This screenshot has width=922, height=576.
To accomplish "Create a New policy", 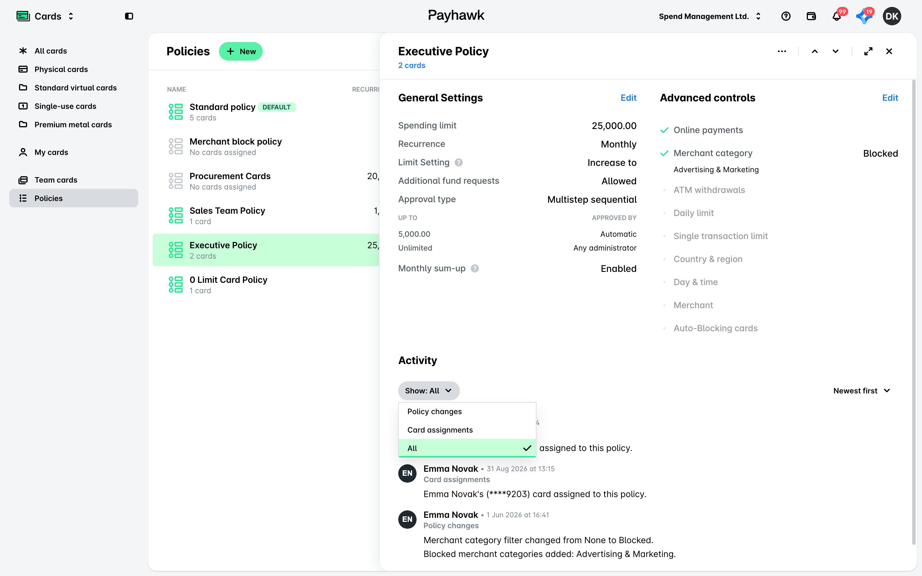I will click(x=241, y=52).
